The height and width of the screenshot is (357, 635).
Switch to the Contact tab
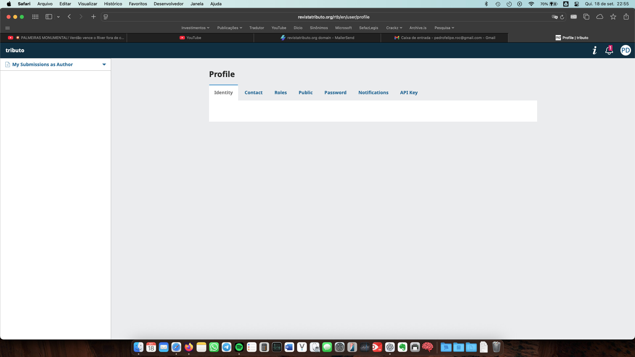[253, 93]
